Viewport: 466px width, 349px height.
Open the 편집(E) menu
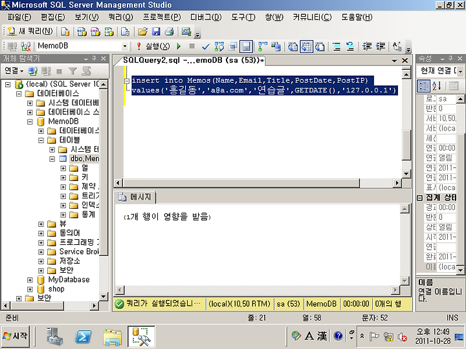tap(52, 17)
